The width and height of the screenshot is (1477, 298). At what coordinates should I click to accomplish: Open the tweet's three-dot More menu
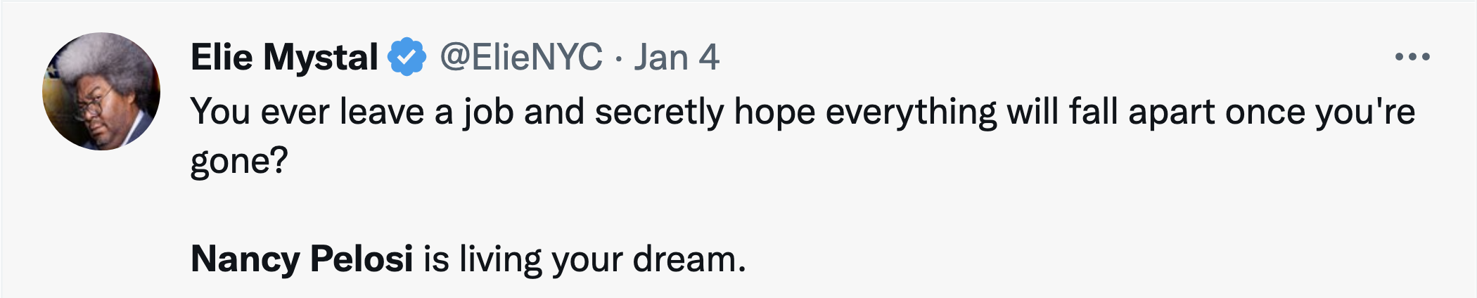[1412, 57]
